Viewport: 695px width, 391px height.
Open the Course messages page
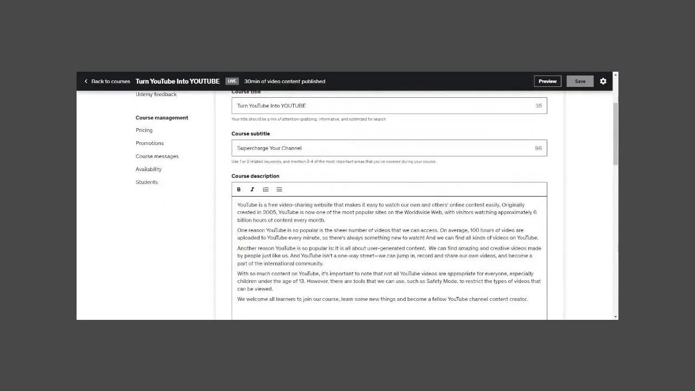(x=157, y=156)
